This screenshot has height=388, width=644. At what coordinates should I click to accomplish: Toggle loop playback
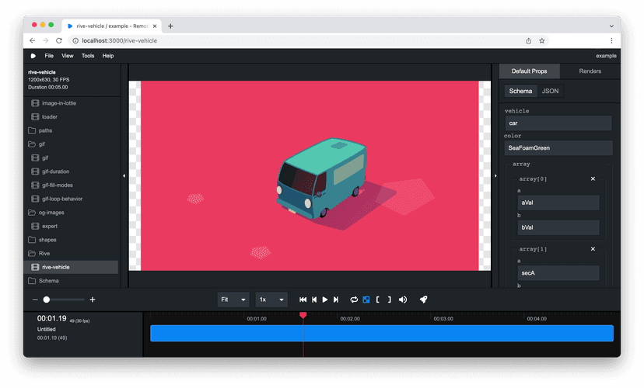(354, 300)
